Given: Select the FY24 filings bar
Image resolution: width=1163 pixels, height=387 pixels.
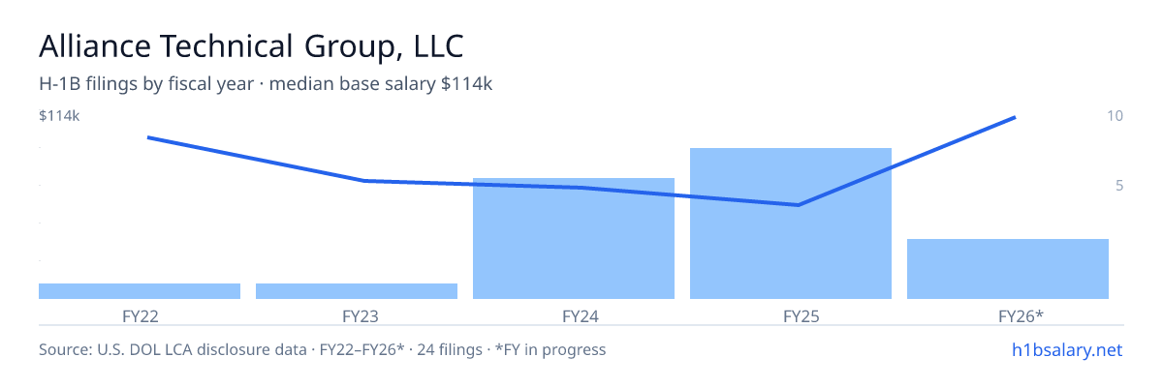Looking at the screenshot, I should tap(574, 238).
